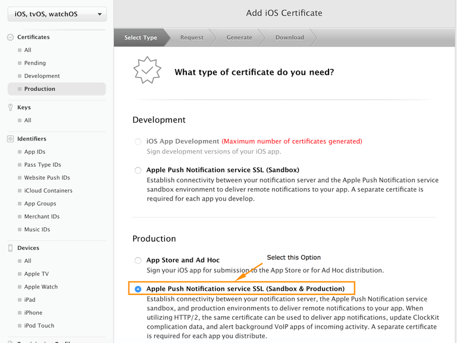457x343 pixels.
Task: Open the Devices section heading
Action: pyautogui.click(x=29, y=247)
